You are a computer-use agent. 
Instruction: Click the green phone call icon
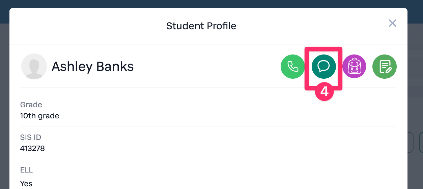[292, 67]
